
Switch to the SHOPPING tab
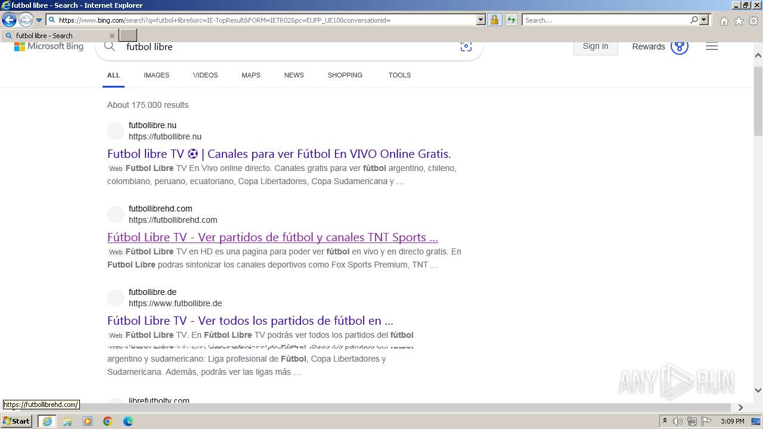click(345, 75)
